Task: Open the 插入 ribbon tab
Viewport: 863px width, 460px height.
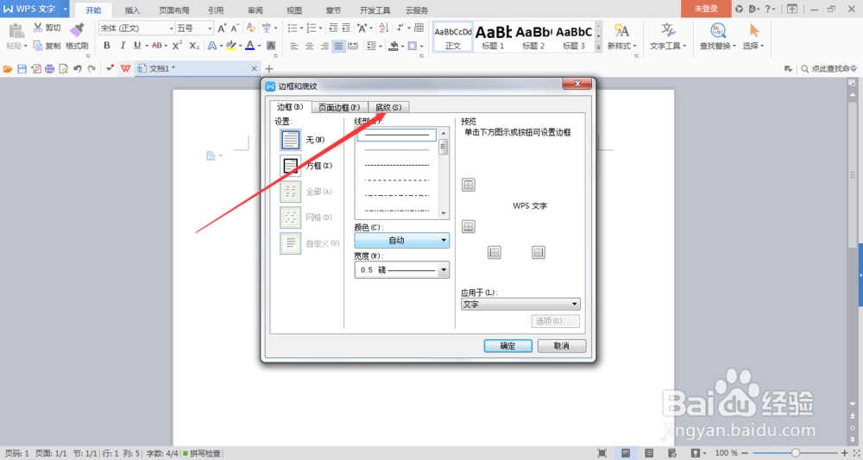Action: pos(132,9)
